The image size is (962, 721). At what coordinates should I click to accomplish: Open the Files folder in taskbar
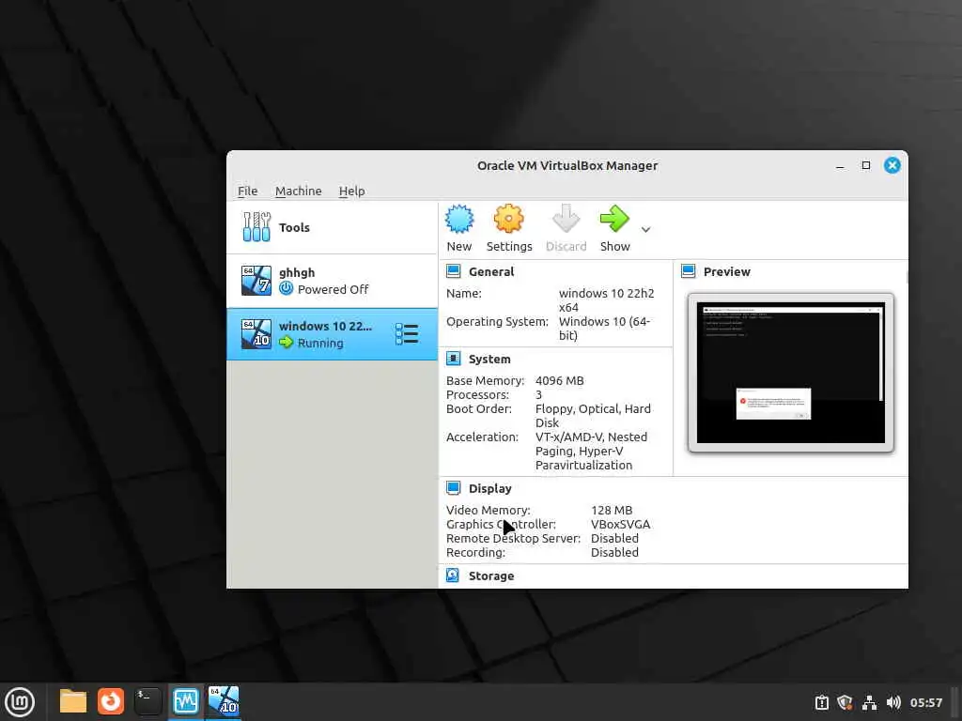click(x=73, y=701)
